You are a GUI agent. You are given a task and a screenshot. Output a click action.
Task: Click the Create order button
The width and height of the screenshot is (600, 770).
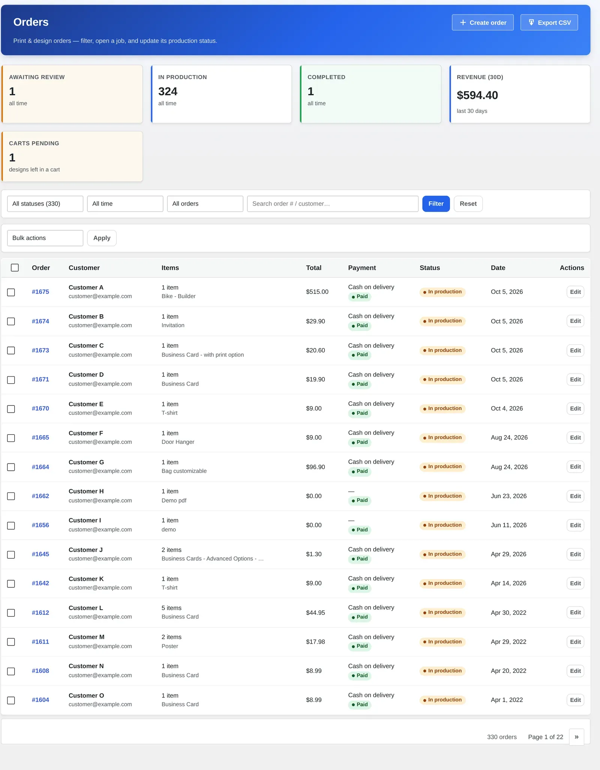pyautogui.click(x=483, y=23)
